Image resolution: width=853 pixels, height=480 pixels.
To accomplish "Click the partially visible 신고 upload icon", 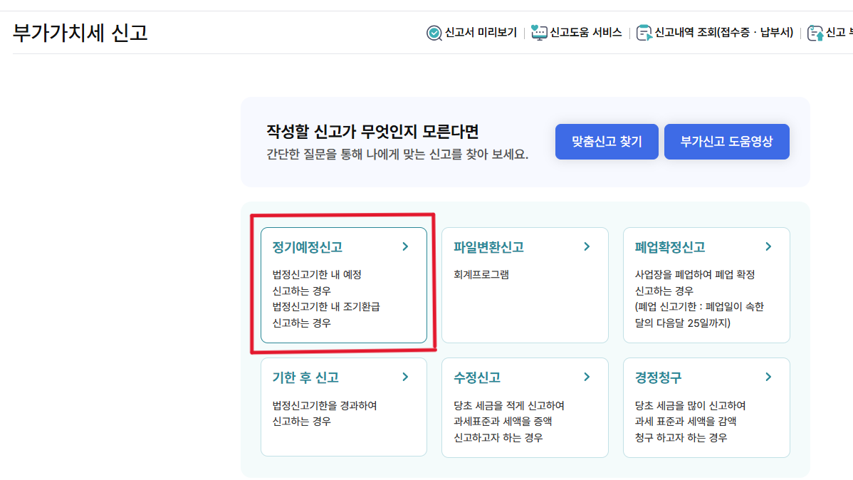I will tap(815, 33).
